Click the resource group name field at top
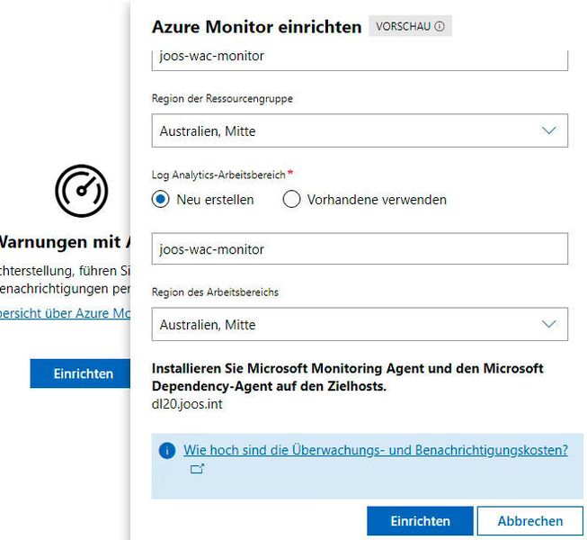This screenshot has height=540, width=587. pyautogui.click(x=360, y=58)
